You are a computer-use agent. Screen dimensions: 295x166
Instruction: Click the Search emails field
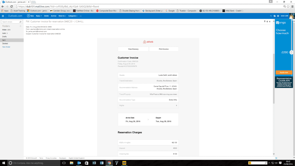pos(10,22)
